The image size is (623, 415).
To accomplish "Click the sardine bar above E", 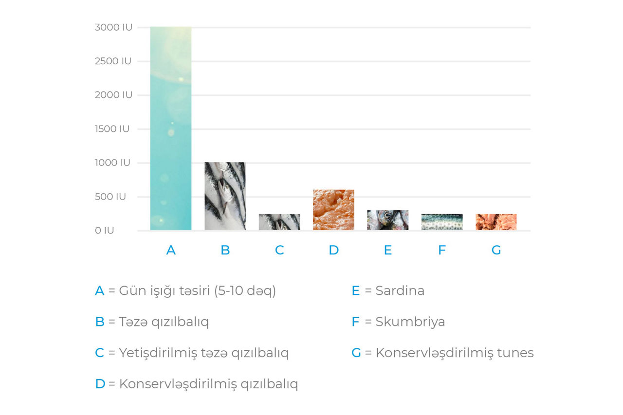I will point(388,220).
